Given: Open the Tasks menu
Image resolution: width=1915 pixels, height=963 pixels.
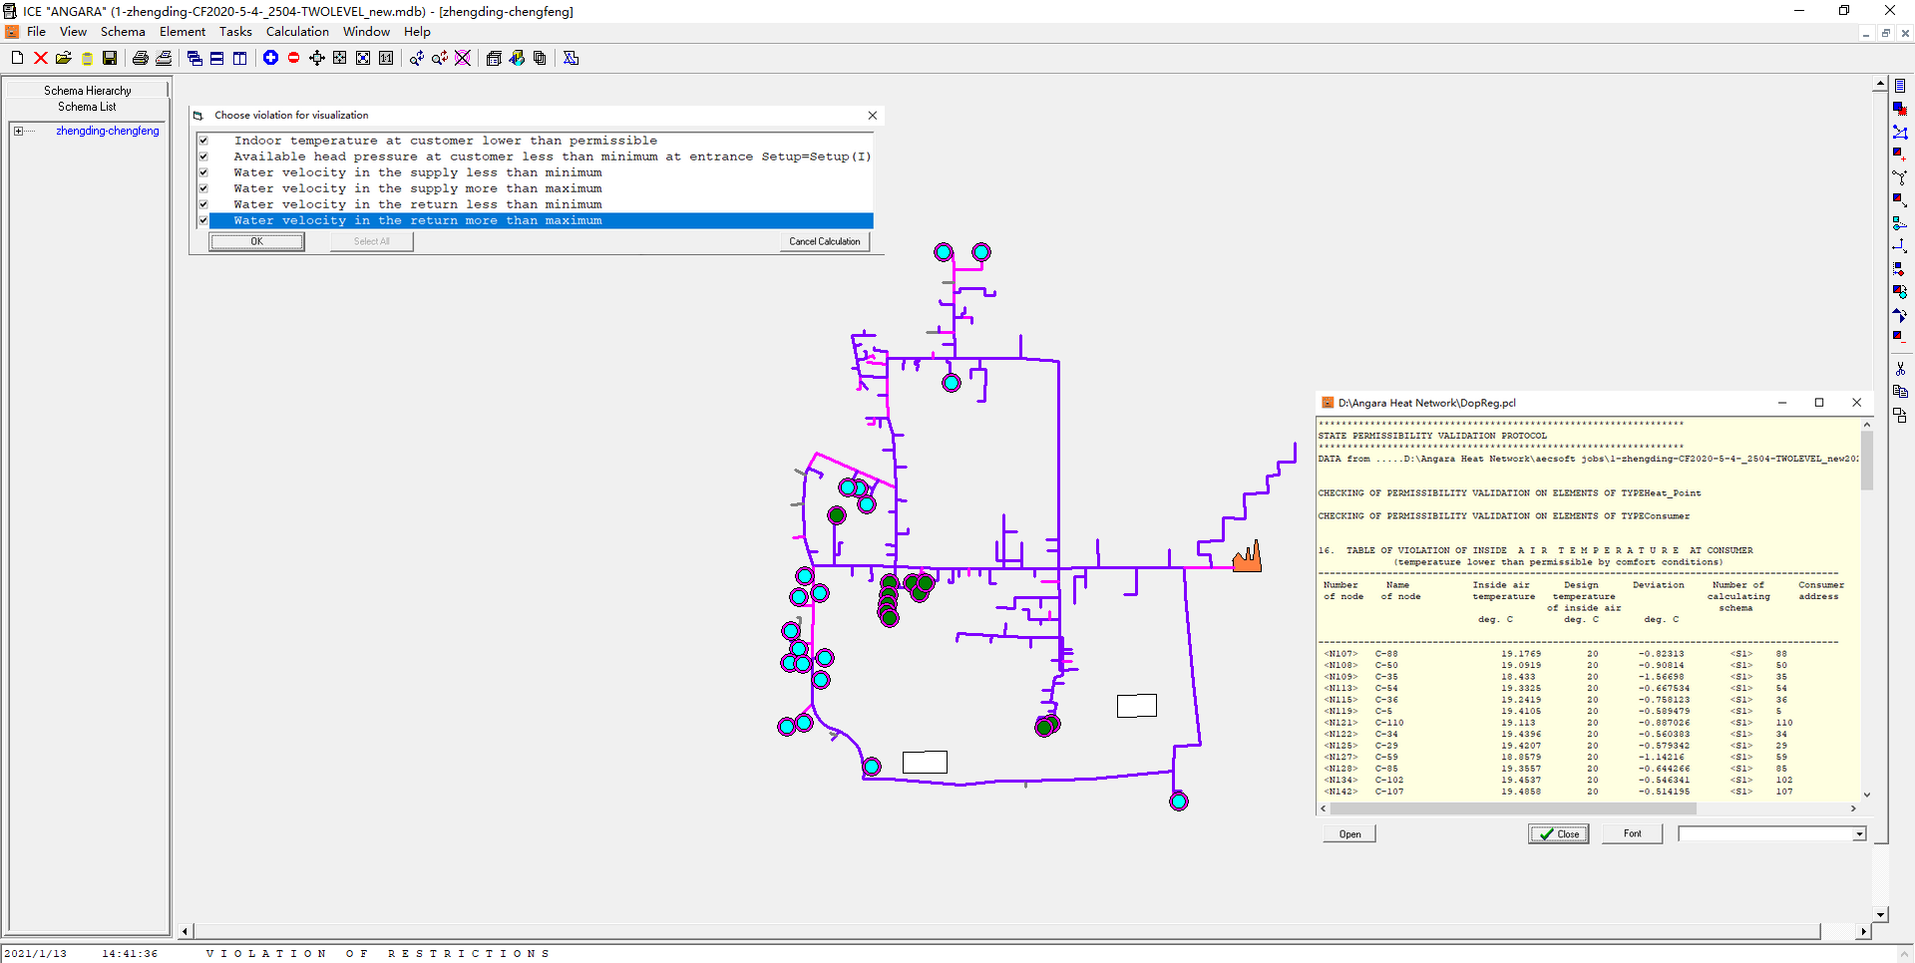Looking at the screenshot, I should click(235, 32).
